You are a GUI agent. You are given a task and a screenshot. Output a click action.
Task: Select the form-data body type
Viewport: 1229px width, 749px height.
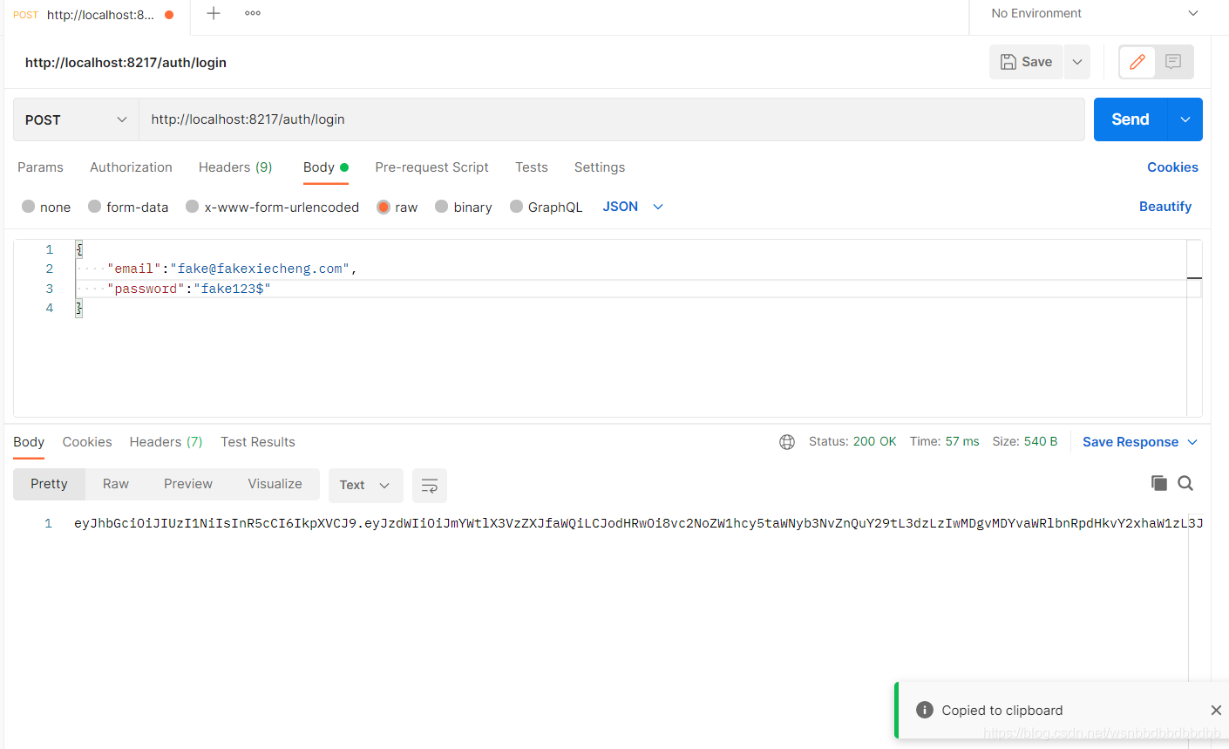coord(128,207)
